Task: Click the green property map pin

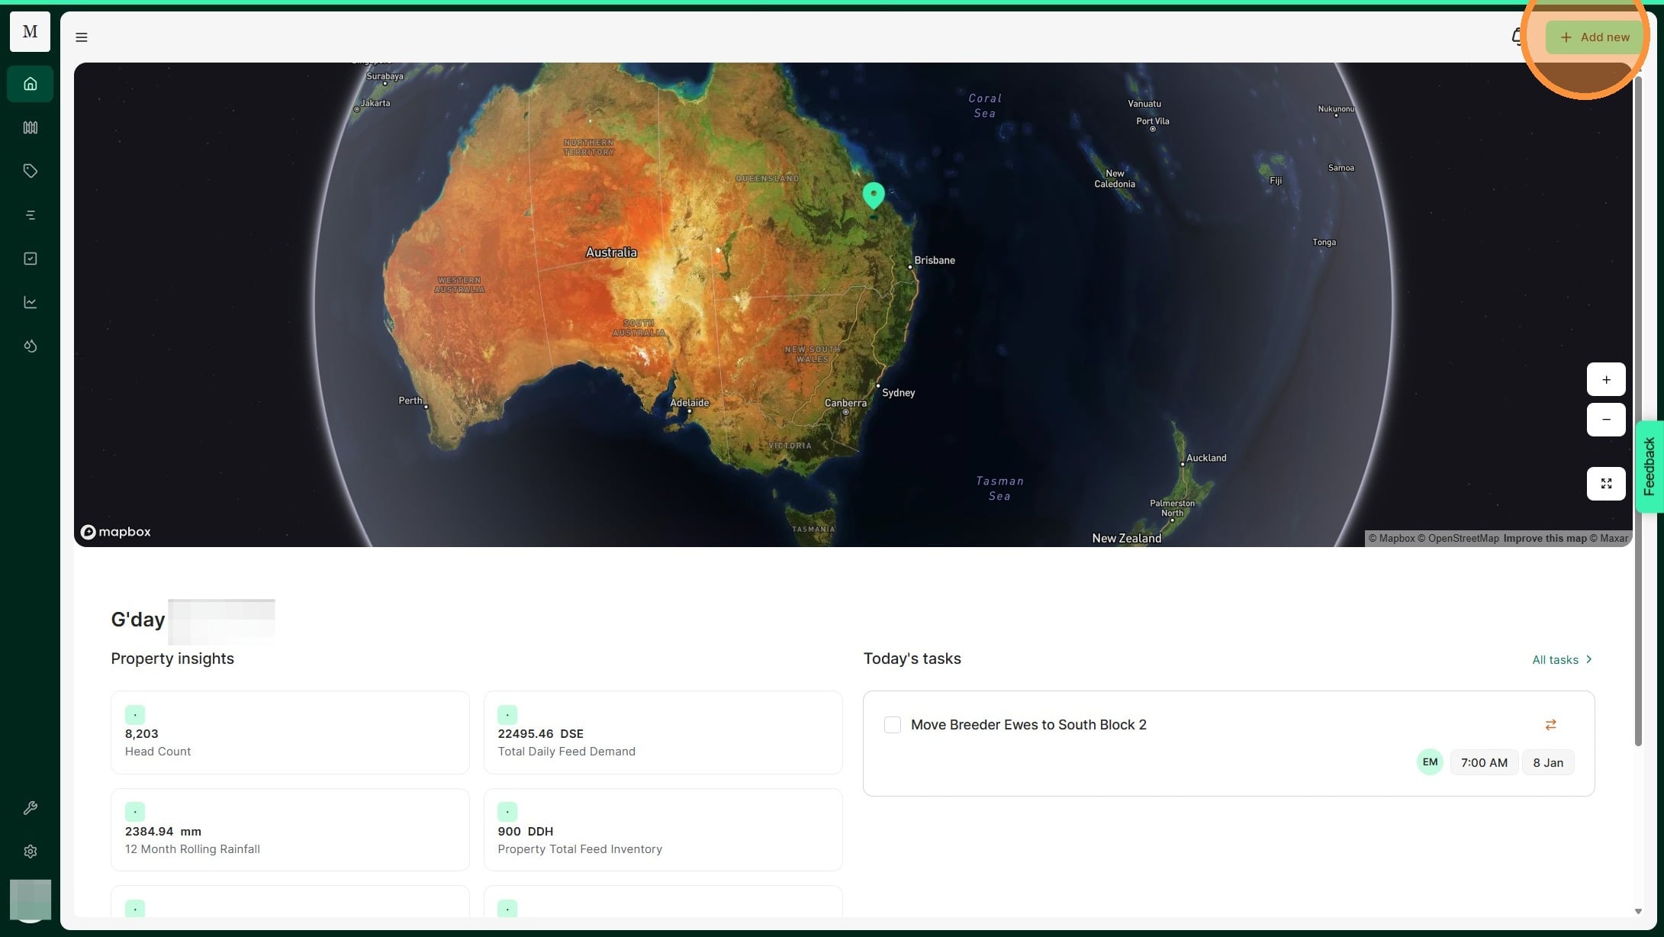Action: pyautogui.click(x=874, y=195)
